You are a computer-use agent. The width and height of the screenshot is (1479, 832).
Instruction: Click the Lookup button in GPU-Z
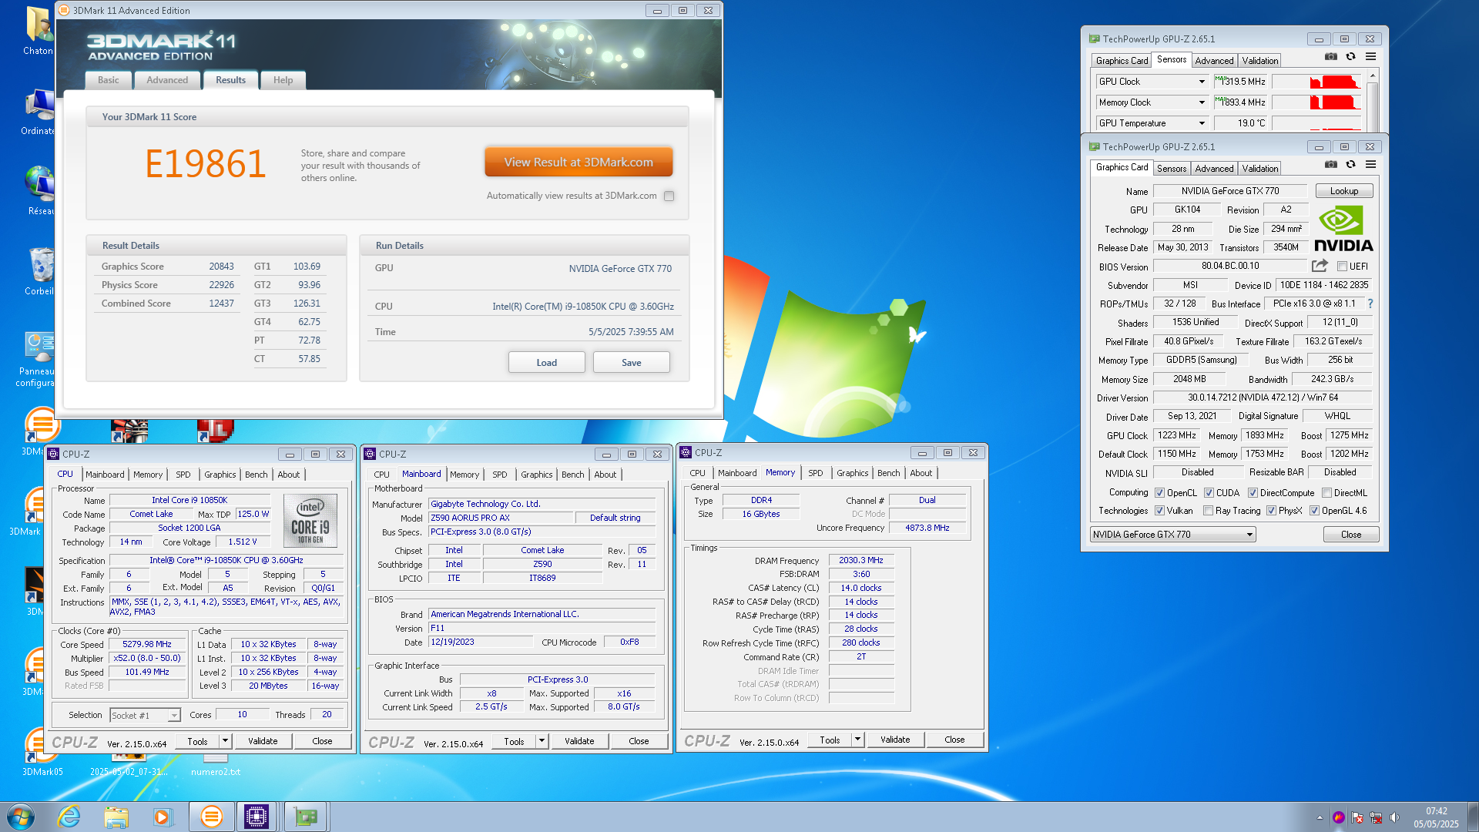click(1344, 191)
